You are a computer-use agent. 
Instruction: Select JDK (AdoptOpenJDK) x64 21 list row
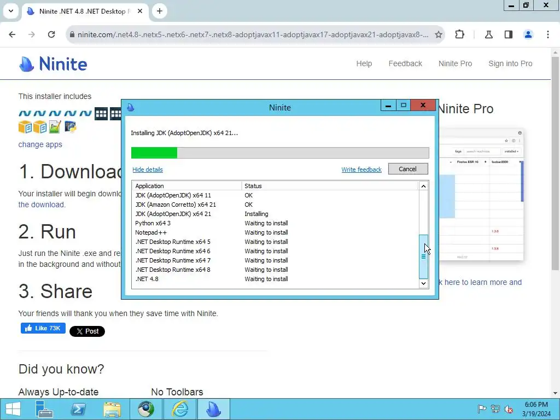click(x=276, y=214)
